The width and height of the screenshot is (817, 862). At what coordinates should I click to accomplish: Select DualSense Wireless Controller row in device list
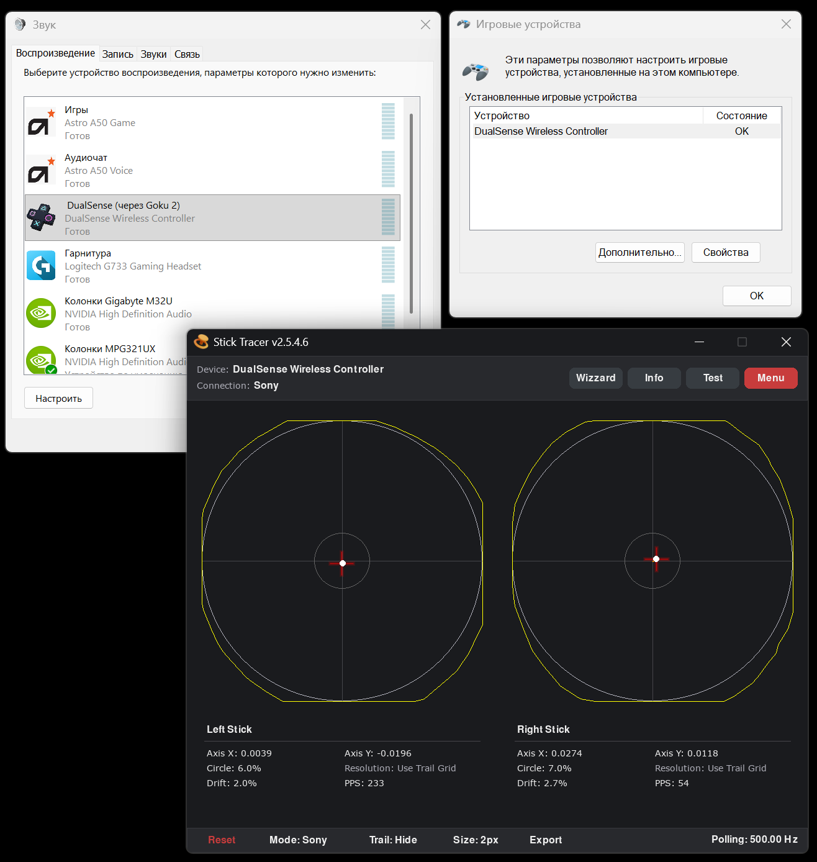[x=625, y=131]
